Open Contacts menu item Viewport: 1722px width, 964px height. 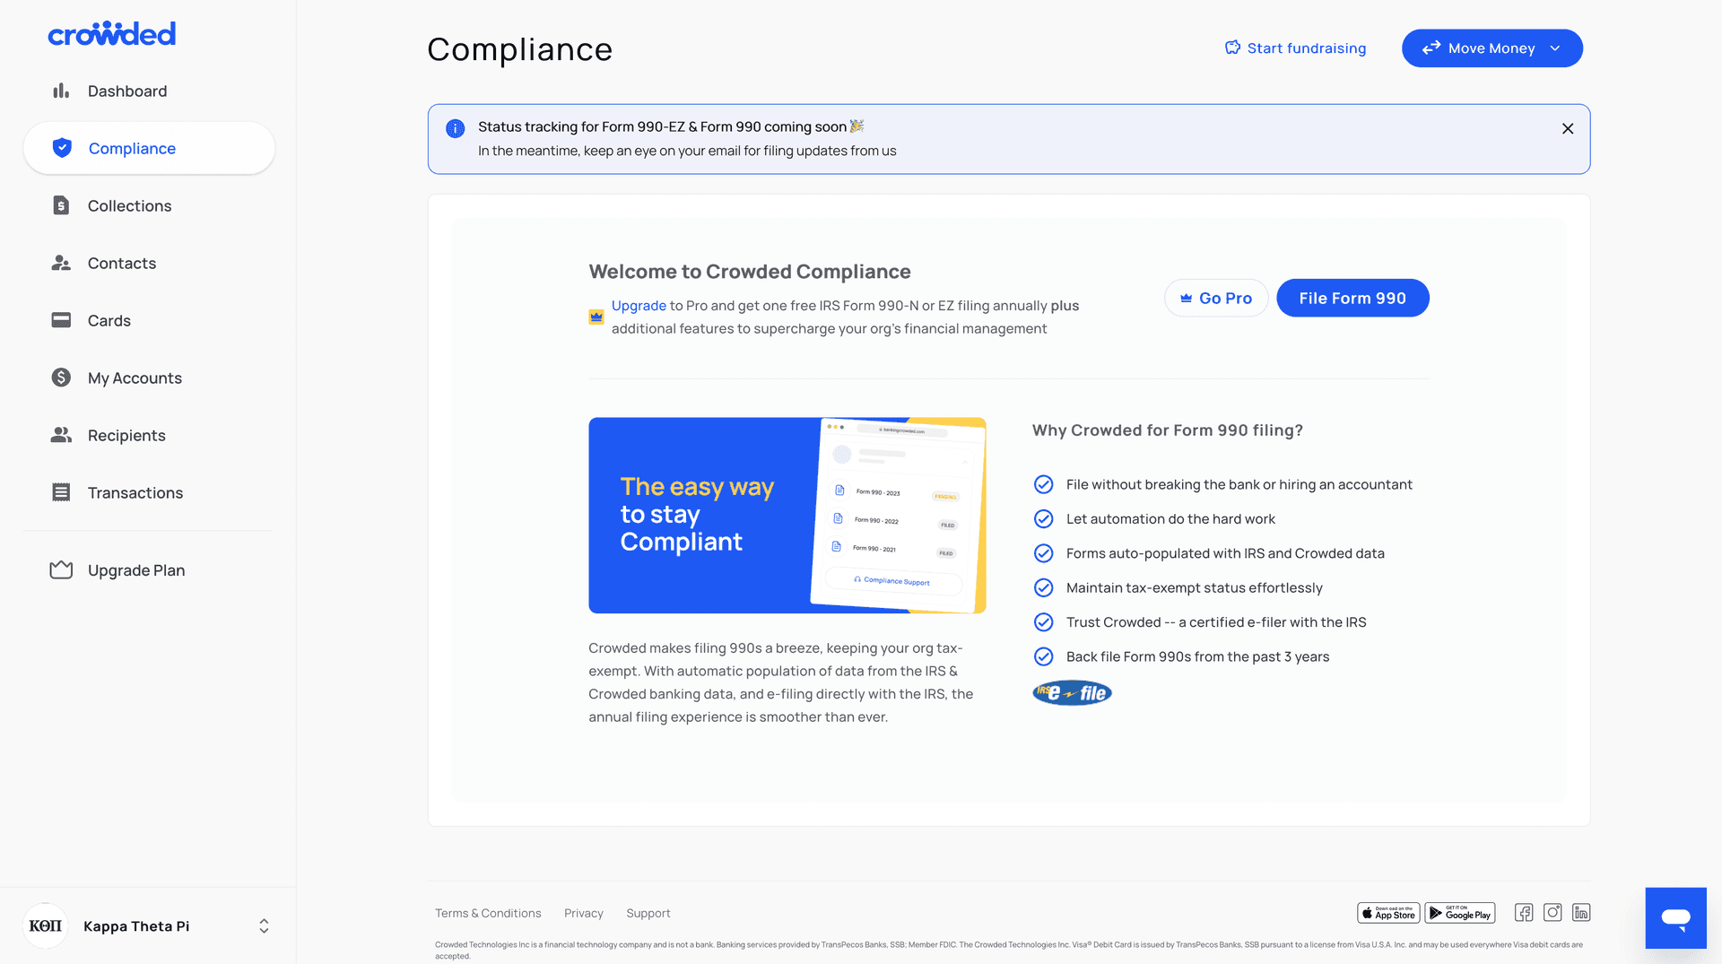click(149, 263)
